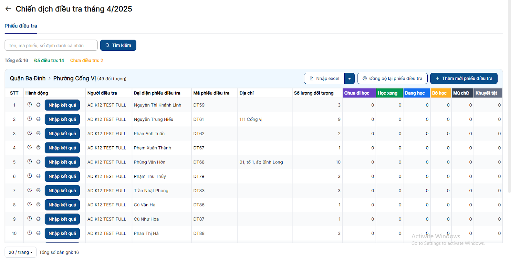Open the 20 / trang page size selector
The image size is (511, 260).
pos(20,252)
